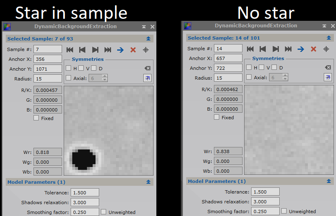336x216 pixels.
Task: Delete sample with red X in right window
Action: (x=314, y=49)
